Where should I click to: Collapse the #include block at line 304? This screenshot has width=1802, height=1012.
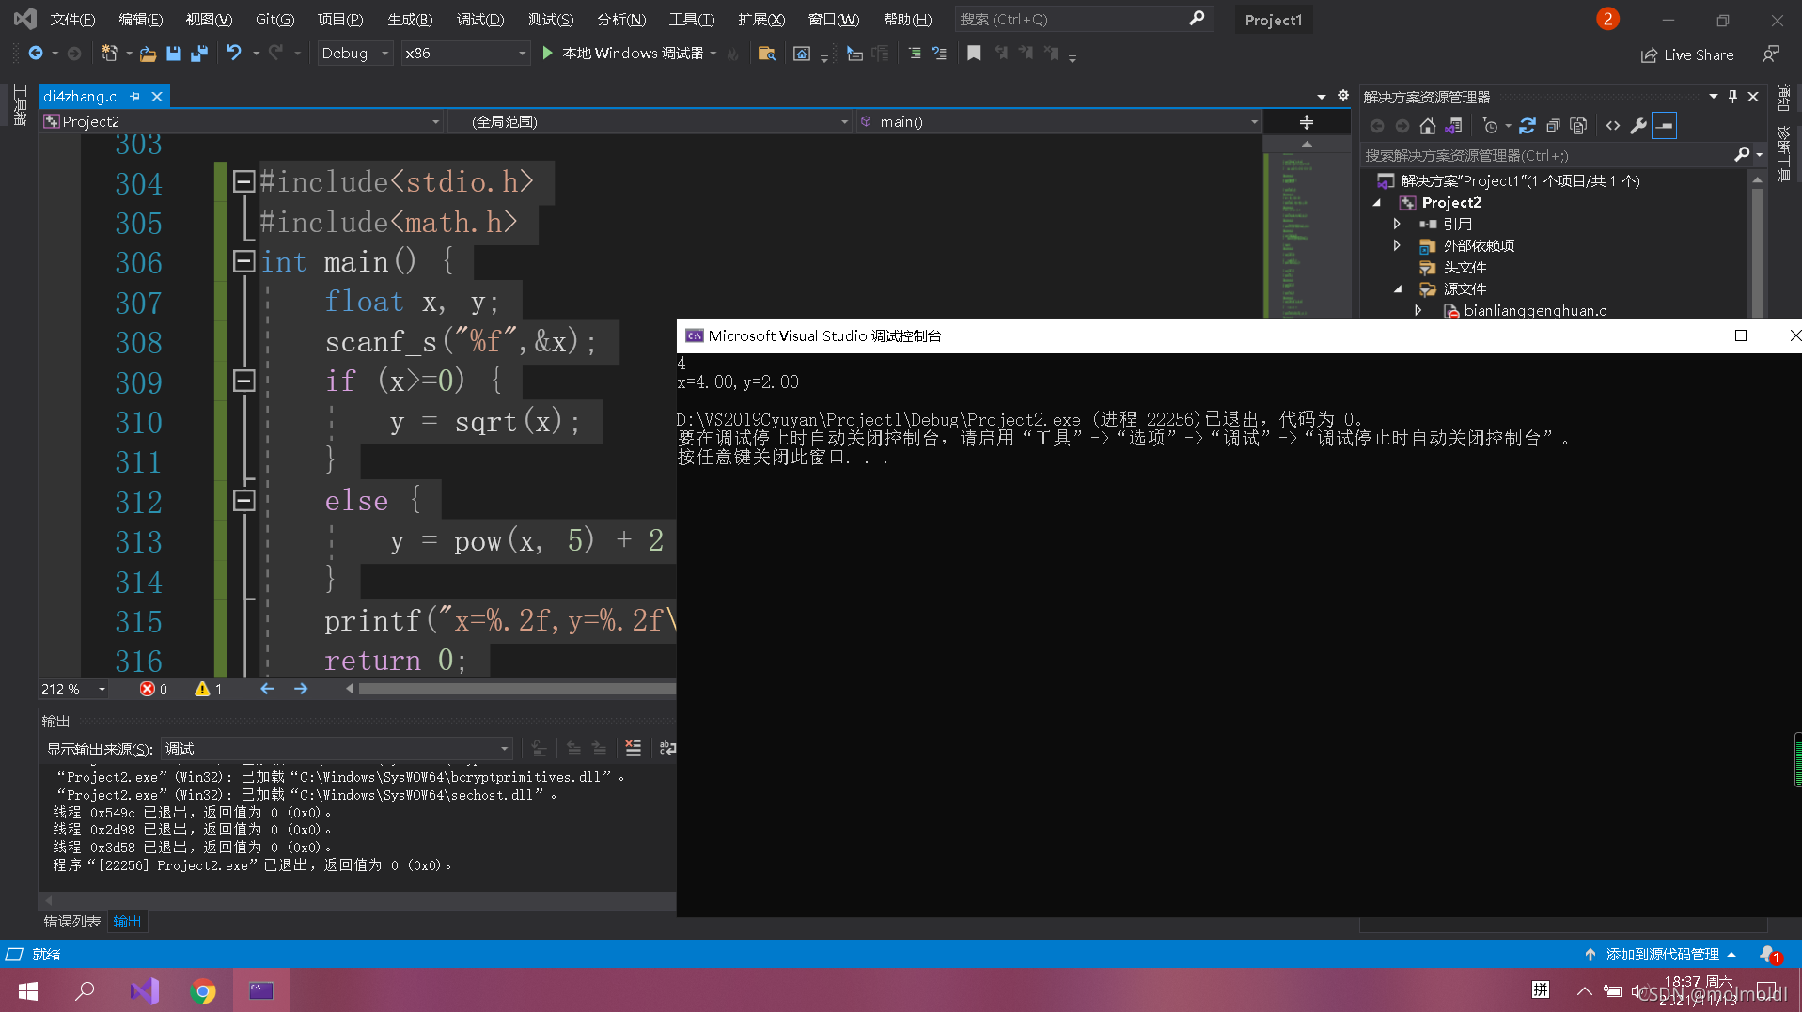coord(243,181)
